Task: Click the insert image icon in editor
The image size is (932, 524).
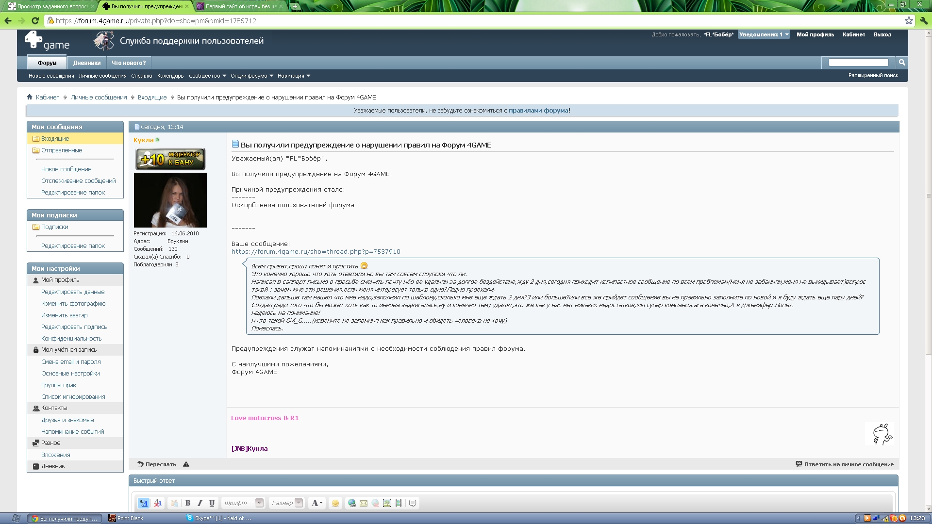Action: (x=387, y=503)
